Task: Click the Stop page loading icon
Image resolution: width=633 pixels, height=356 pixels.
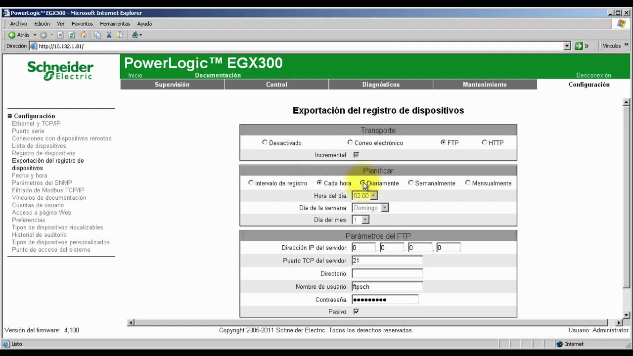Action: (x=60, y=35)
